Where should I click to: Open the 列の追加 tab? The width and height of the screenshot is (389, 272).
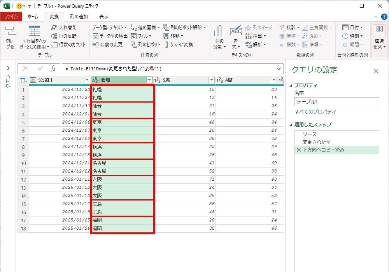pyautogui.click(x=79, y=17)
